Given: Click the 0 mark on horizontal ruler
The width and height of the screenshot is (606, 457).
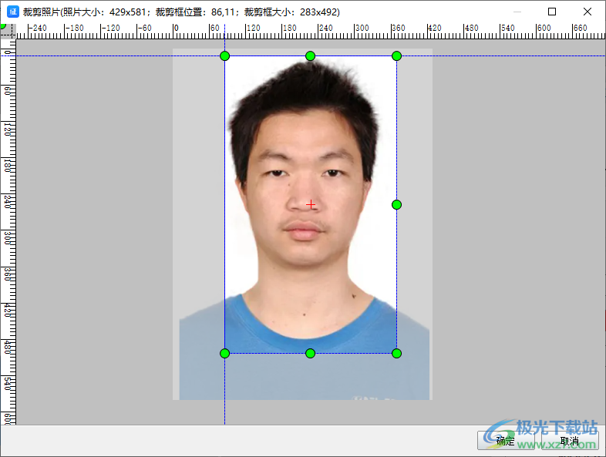Looking at the screenshot, I should coord(176,29).
